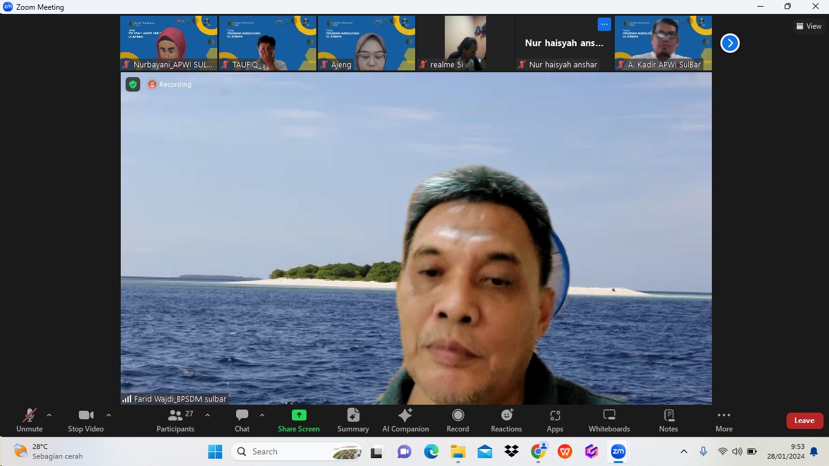Open the Notes panel
Image resolution: width=829 pixels, height=466 pixels.
[668, 420]
